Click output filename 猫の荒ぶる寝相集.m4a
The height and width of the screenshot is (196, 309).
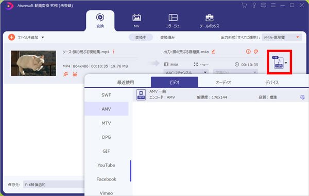tap(191, 52)
